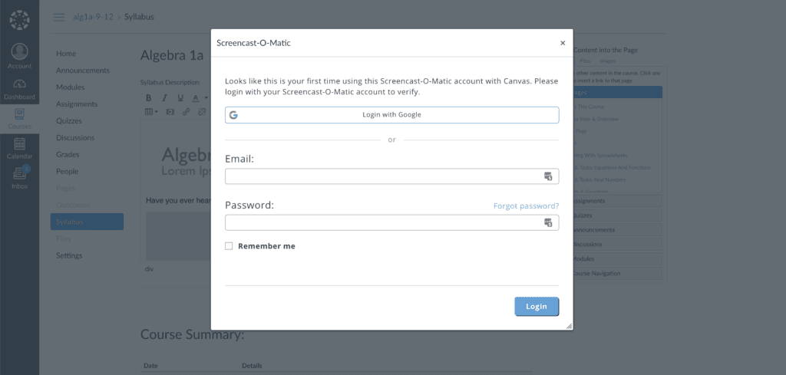Click the Bold formatting icon

[x=148, y=97]
